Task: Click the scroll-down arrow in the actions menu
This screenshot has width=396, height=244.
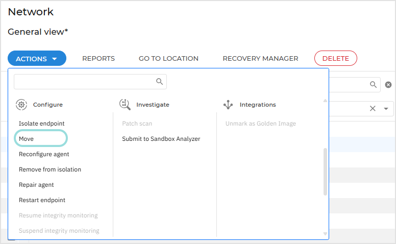Action: point(325,234)
